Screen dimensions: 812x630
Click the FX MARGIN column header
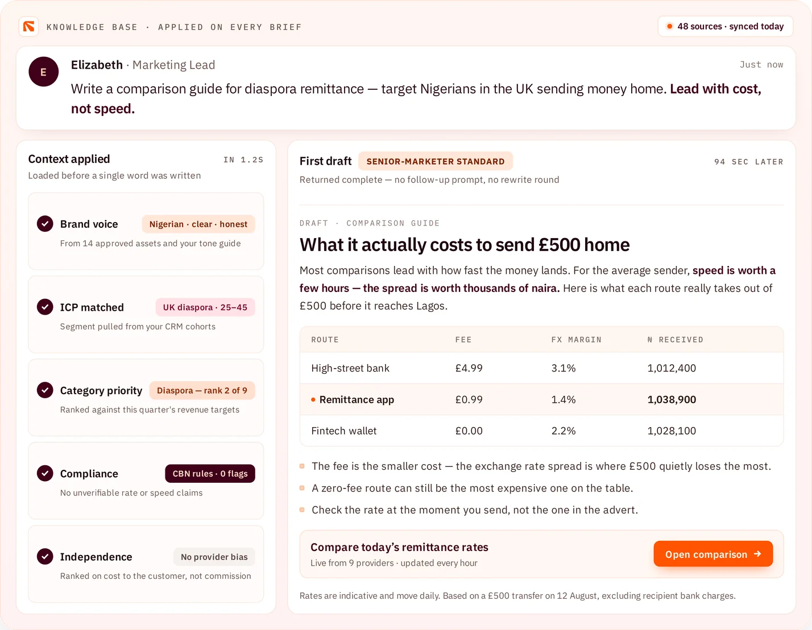(576, 340)
